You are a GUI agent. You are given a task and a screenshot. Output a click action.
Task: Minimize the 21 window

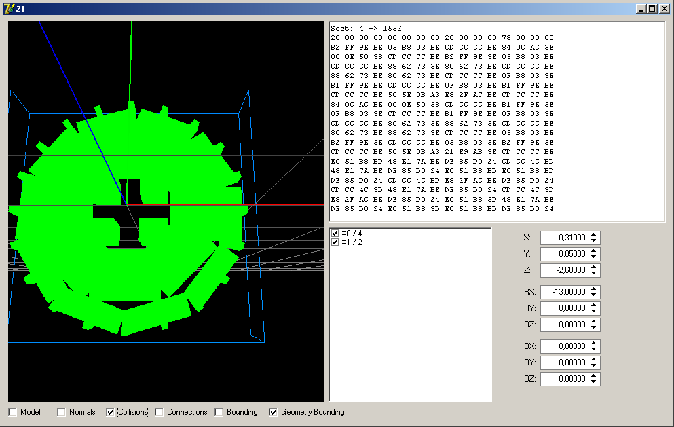point(641,9)
